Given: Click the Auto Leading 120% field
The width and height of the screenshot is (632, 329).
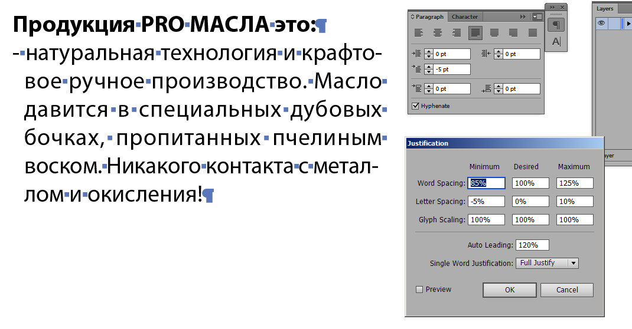Looking at the screenshot, I should [x=532, y=245].
